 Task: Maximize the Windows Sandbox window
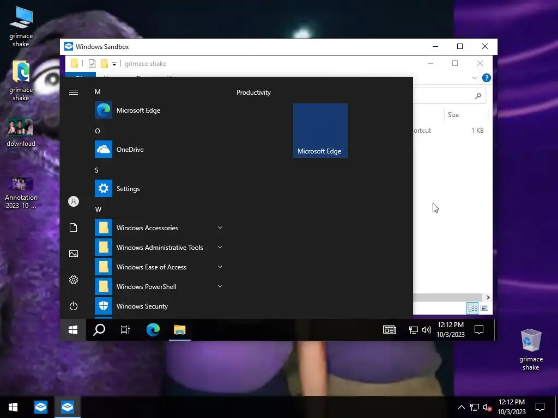tap(460, 47)
